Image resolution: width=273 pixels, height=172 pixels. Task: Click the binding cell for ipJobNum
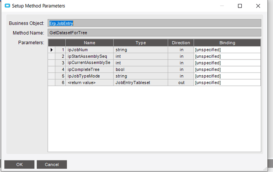(x=227, y=50)
